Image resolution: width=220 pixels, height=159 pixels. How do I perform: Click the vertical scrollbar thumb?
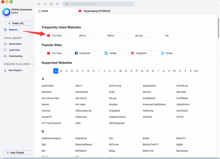[218, 28]
